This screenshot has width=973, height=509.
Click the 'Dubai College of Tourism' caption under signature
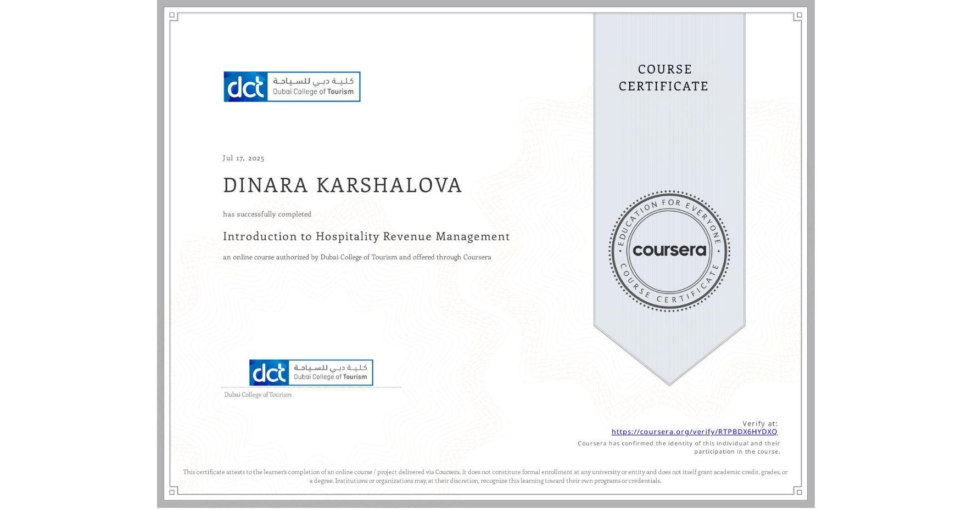[x=258, y=395]
